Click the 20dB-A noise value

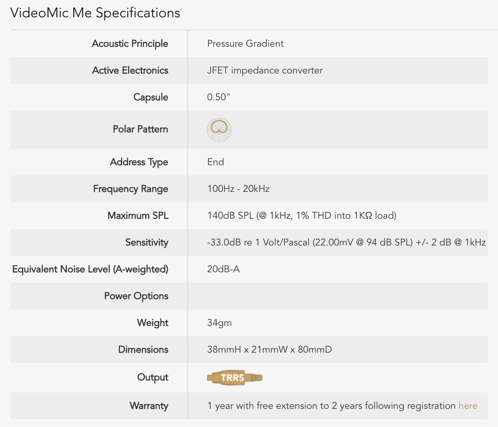click(223, 269)
